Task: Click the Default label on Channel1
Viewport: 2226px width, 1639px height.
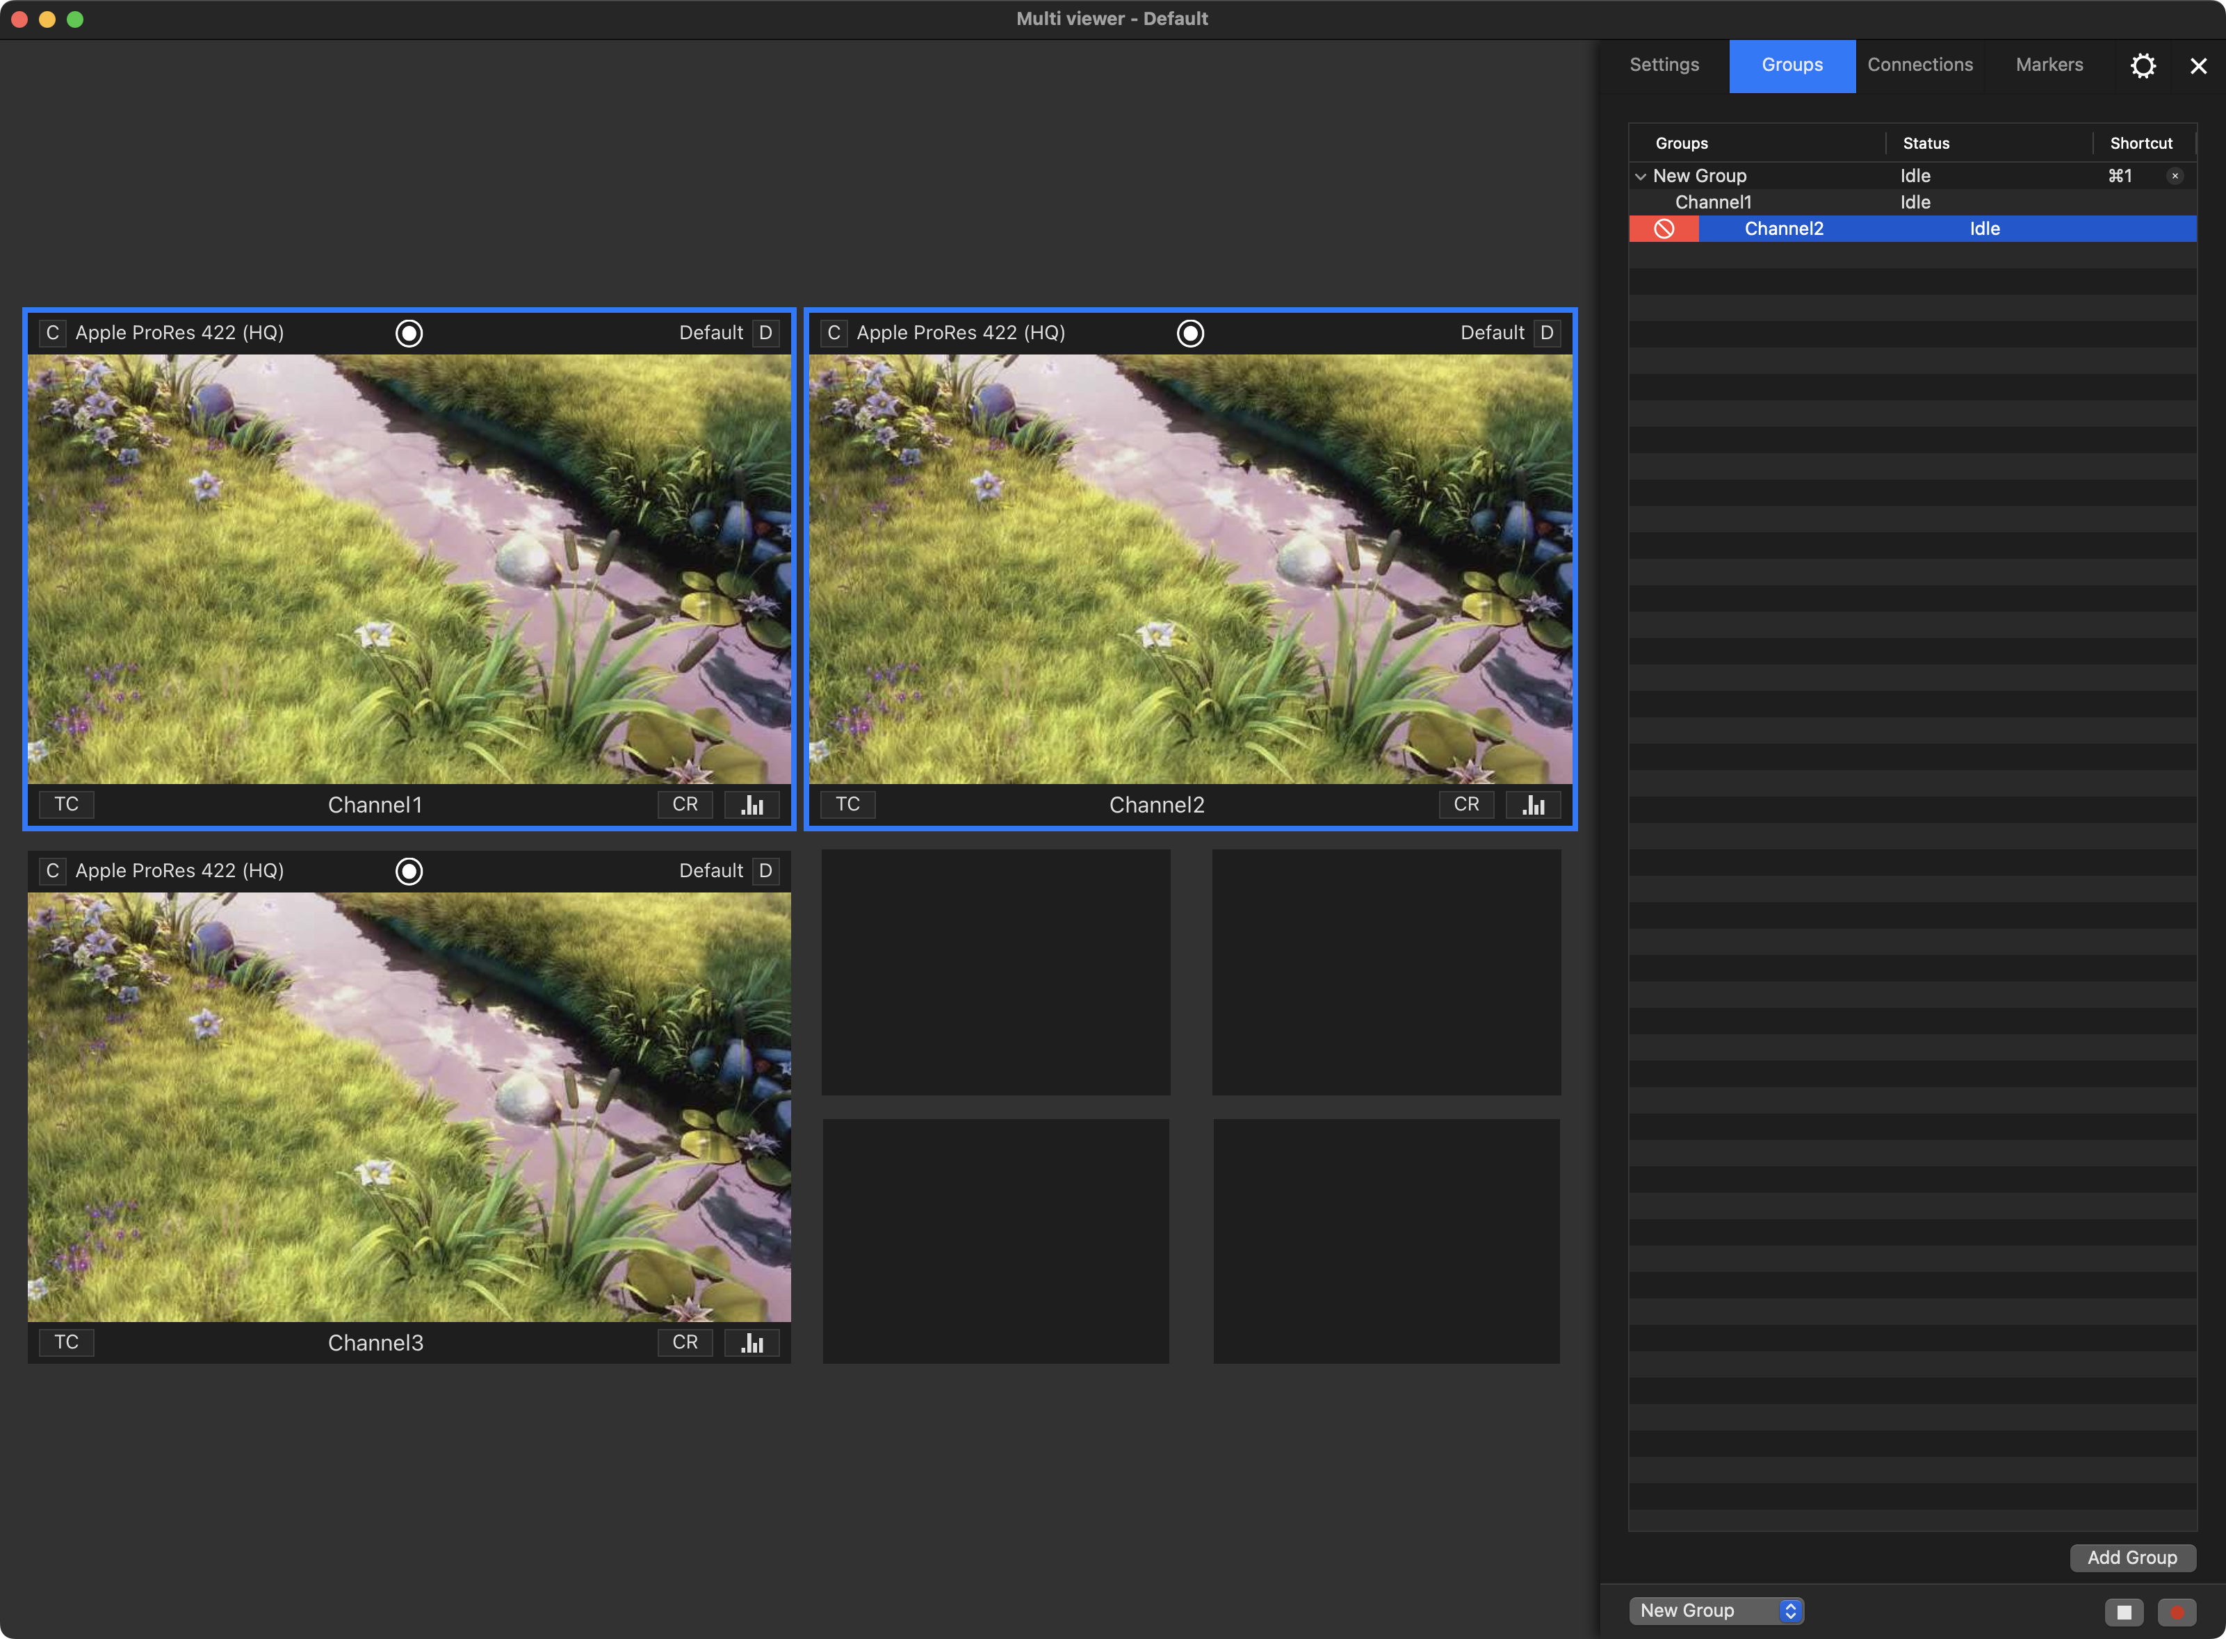Action: (710, 334)
